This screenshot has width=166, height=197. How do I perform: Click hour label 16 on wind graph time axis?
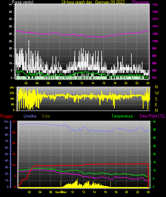[104, 83]
